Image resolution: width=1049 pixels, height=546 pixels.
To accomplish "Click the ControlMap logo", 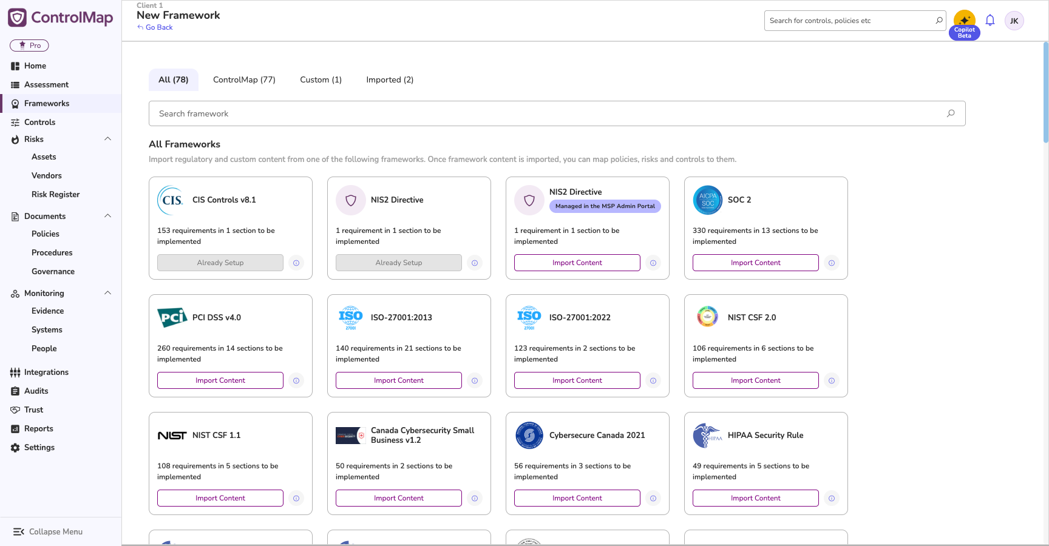I will [x=60, y=18].
